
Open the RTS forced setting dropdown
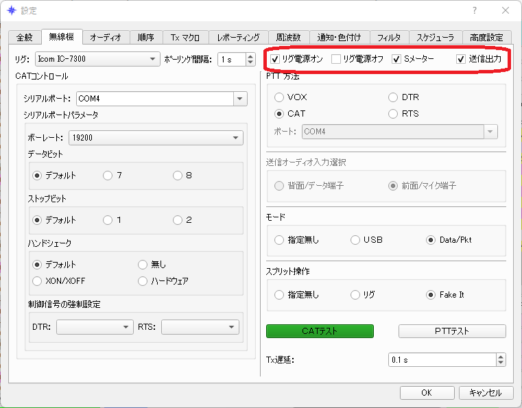pos(200,327)
